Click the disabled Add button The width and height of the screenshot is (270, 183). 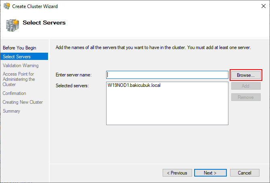click(x=246, y=86)
